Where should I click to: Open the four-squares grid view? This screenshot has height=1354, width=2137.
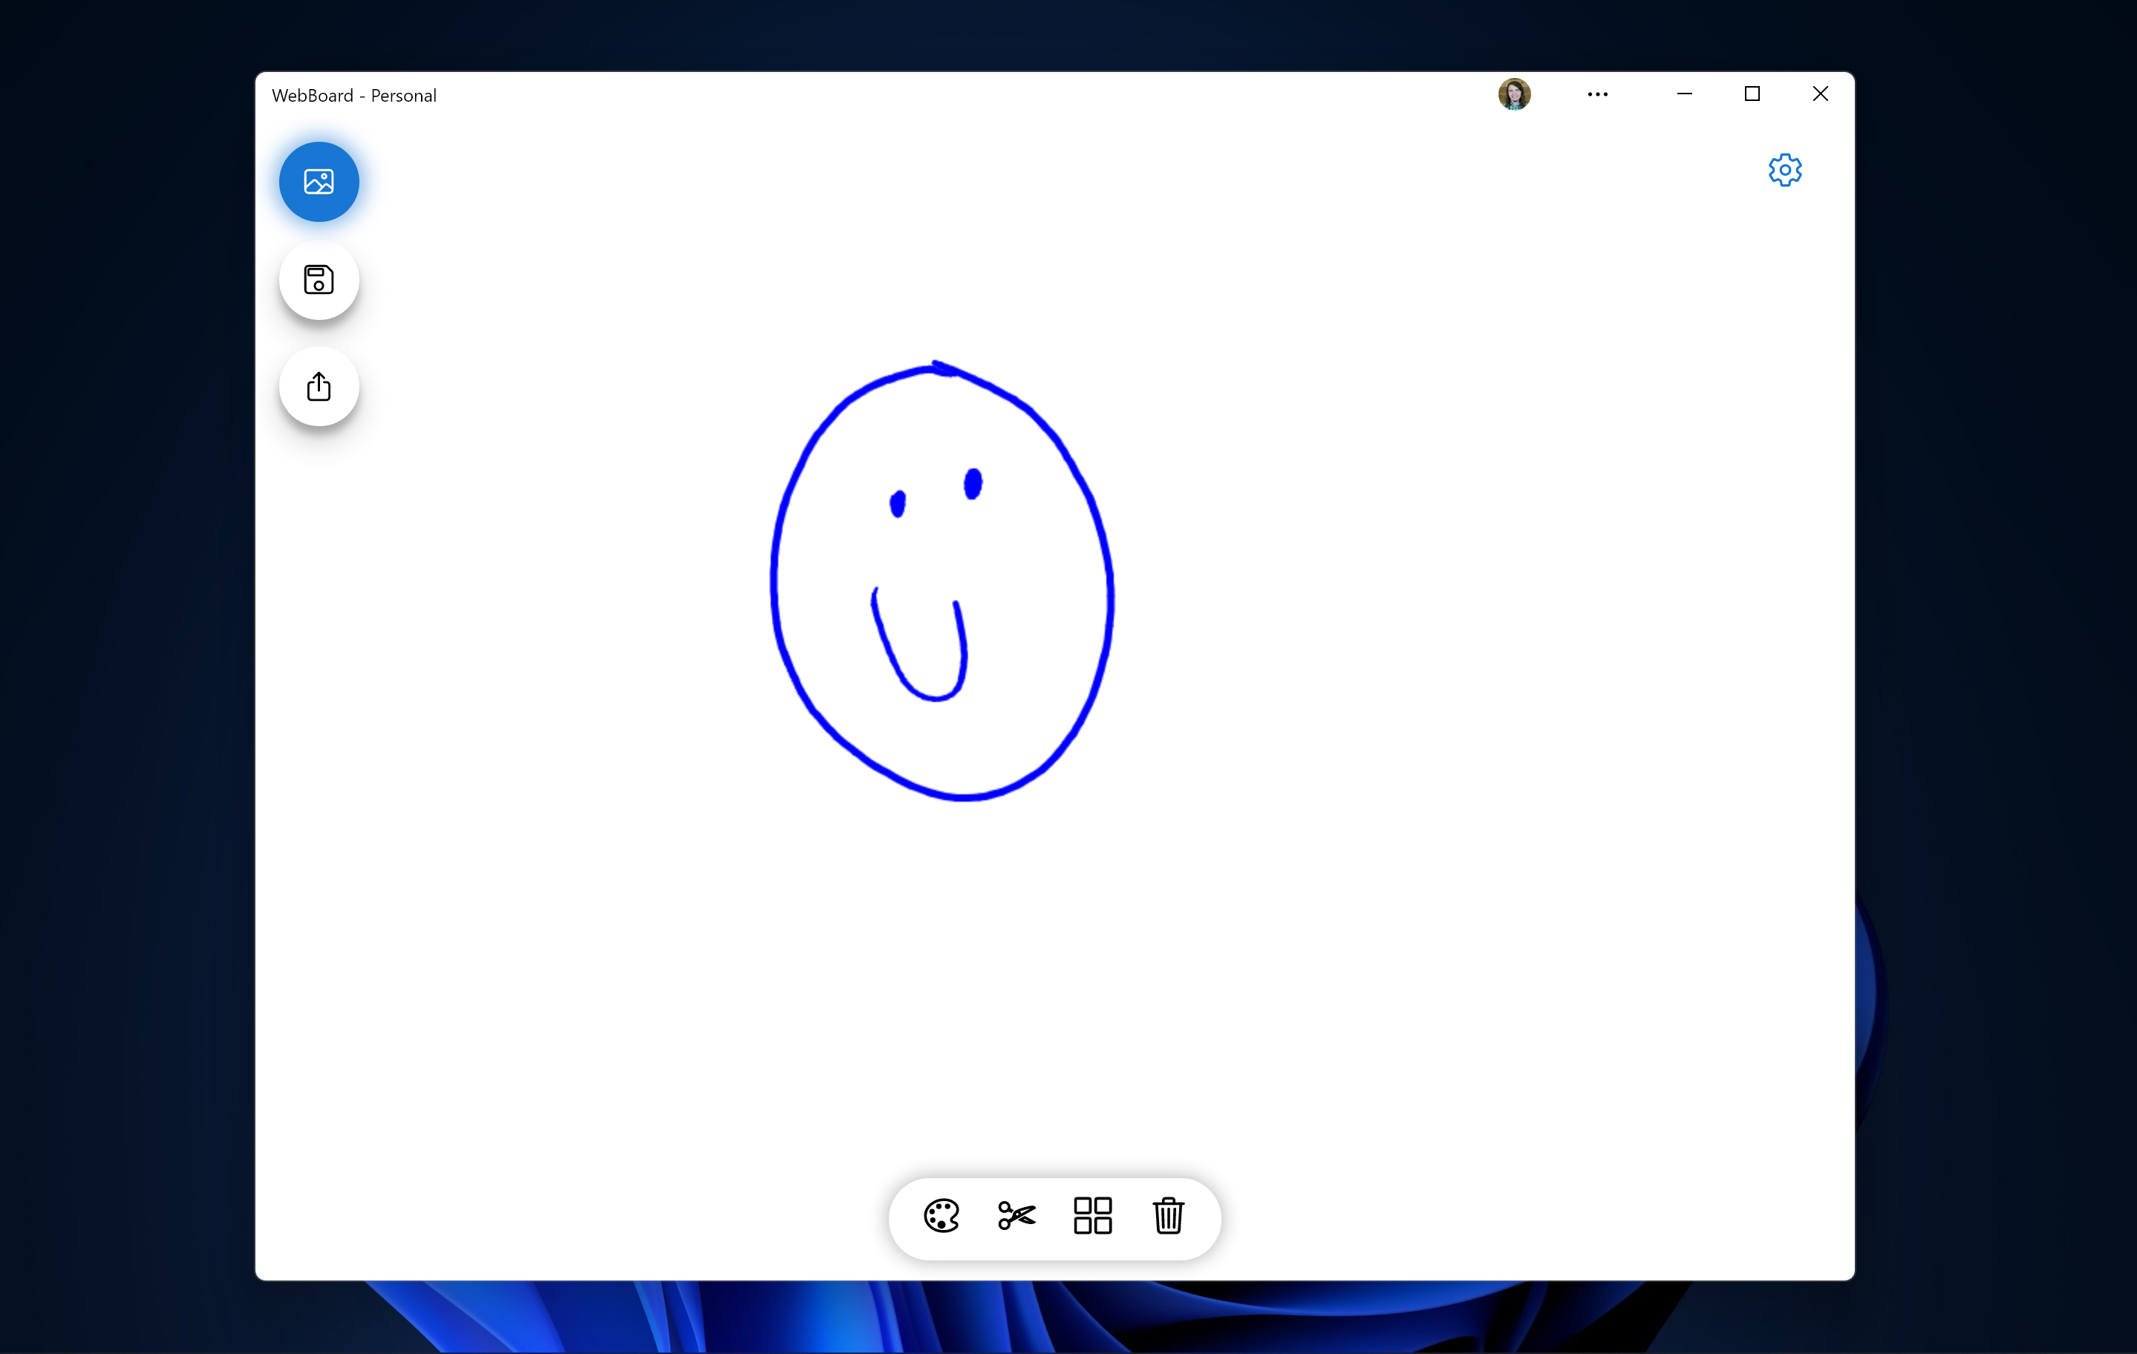click(1092, 1216)
